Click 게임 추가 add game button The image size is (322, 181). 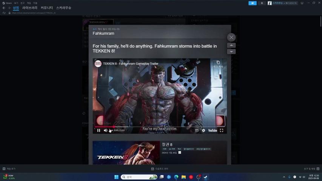point(9,169)
